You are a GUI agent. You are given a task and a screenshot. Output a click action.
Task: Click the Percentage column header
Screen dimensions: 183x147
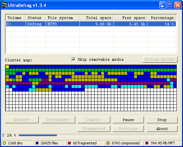(x=161, y=18)
